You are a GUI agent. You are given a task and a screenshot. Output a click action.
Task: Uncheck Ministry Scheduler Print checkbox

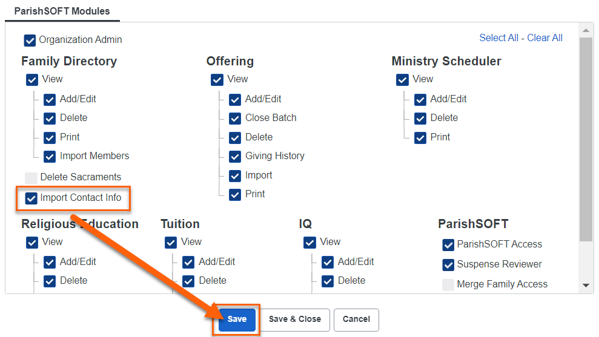pyautogui.click(x=420, y=137)
